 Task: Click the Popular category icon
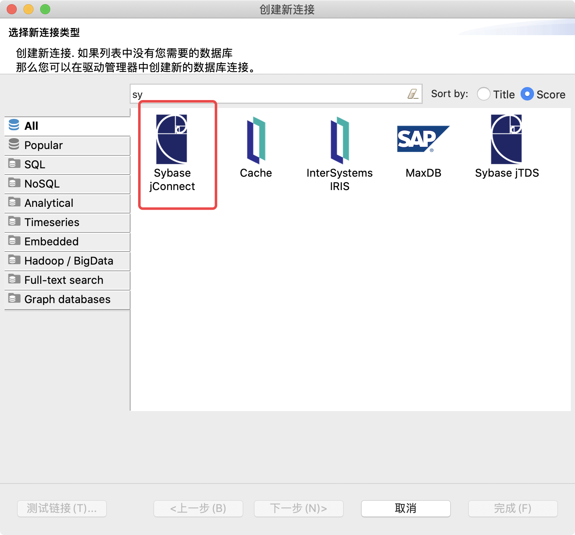click(x=14, y=144)
